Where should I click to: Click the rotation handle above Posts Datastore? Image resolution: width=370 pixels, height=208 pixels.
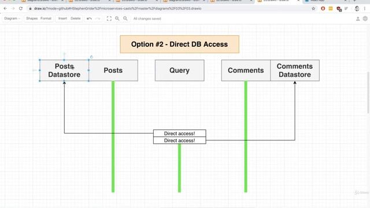91,57
